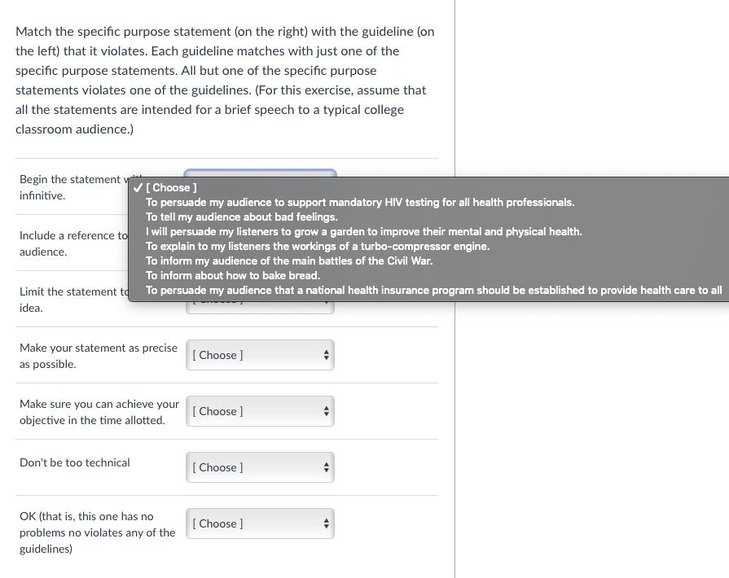Image resolution: width=729 pixels, height=578 pixels.
Task: Select the "national health insurance program" statement
Action: click(x=433, y=290)
